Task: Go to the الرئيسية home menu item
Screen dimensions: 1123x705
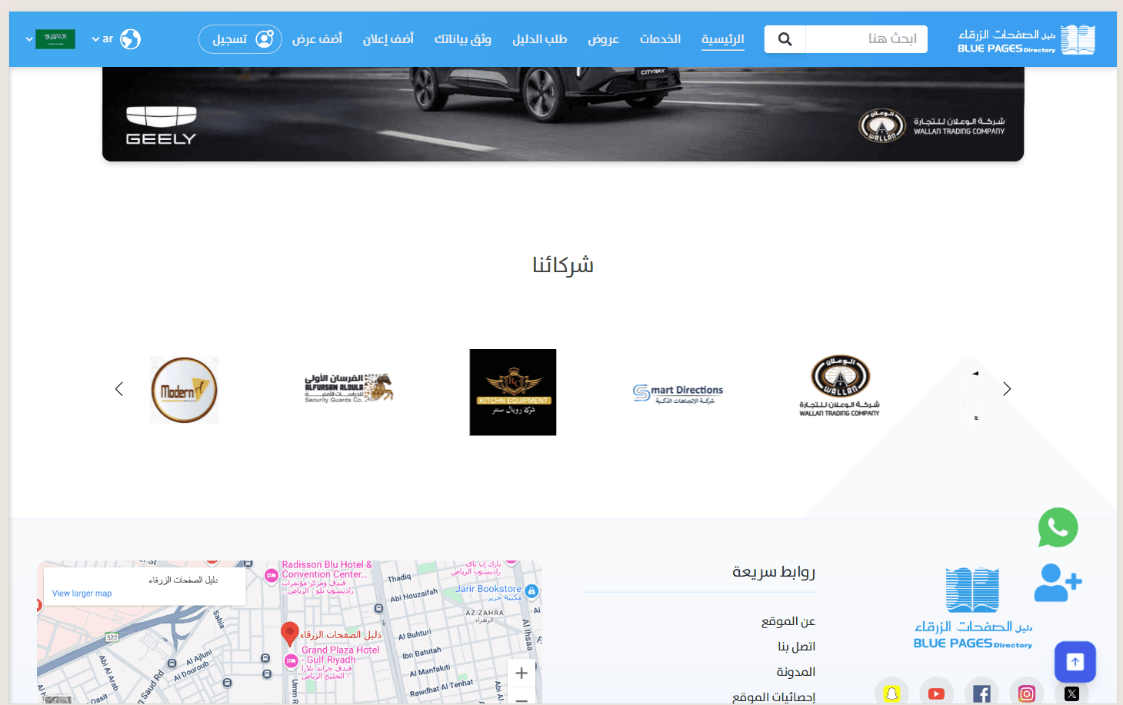Action: [723, 38]
